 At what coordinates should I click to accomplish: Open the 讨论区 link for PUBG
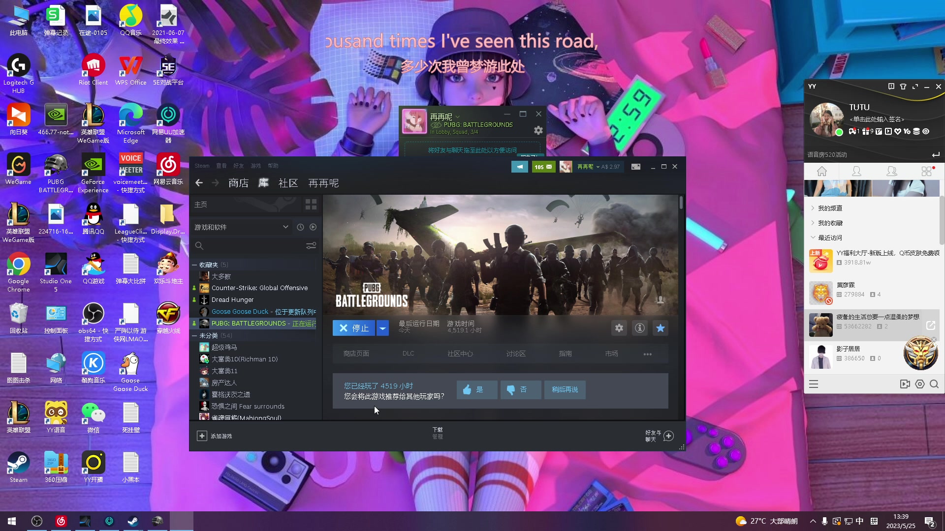(516, 354)
